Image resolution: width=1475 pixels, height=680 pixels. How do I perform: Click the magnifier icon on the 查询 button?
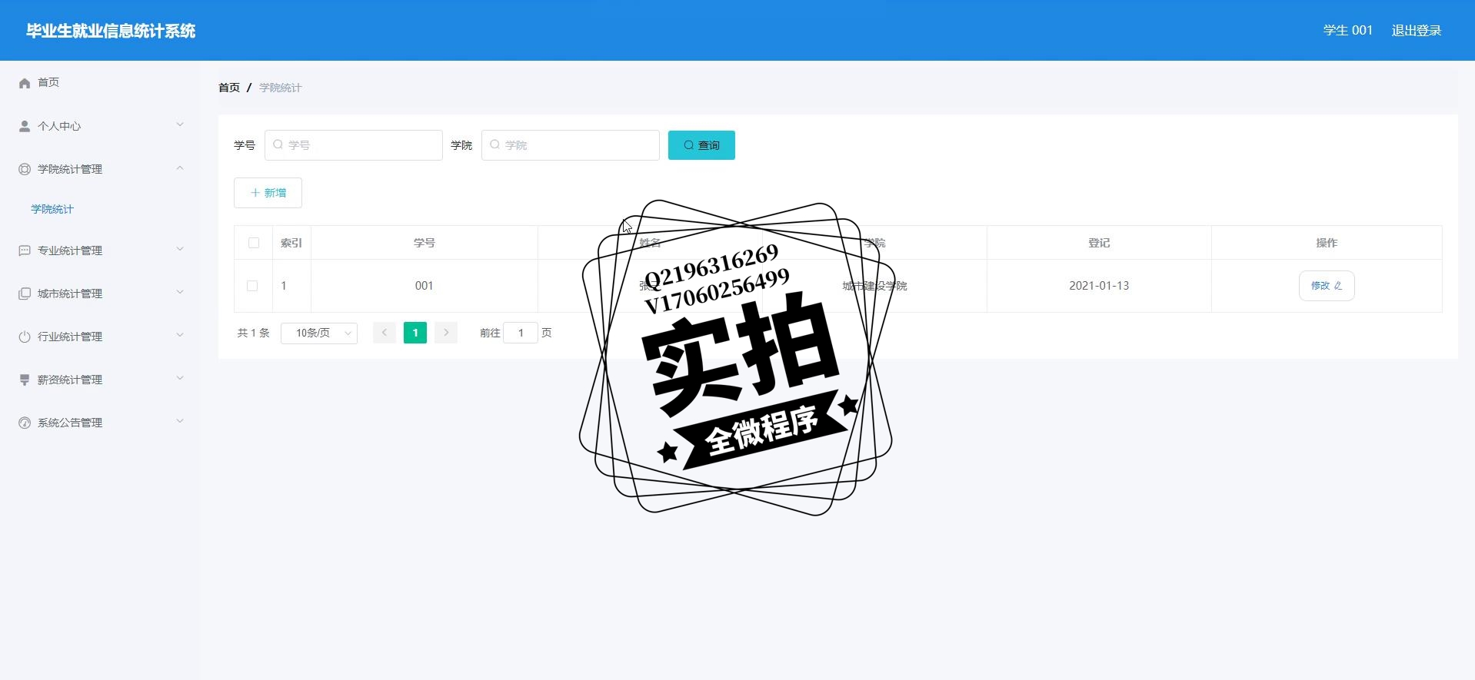[689, 145]
